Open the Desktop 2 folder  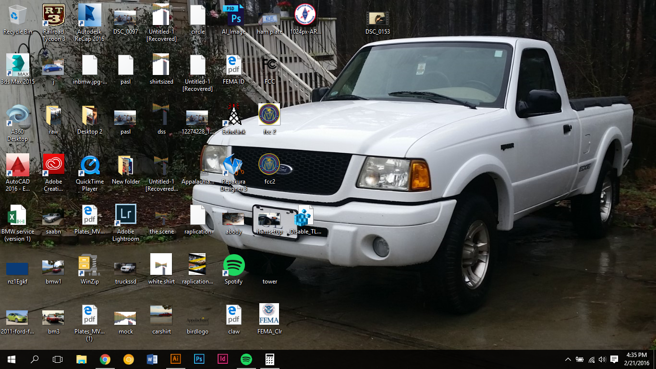(x=90, y=120)
